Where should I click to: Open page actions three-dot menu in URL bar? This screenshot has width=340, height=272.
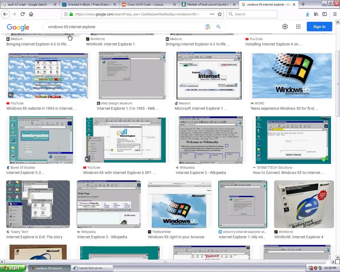[212, 14]
